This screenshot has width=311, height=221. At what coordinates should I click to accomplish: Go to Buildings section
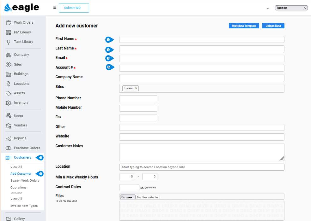click(21, 74)
